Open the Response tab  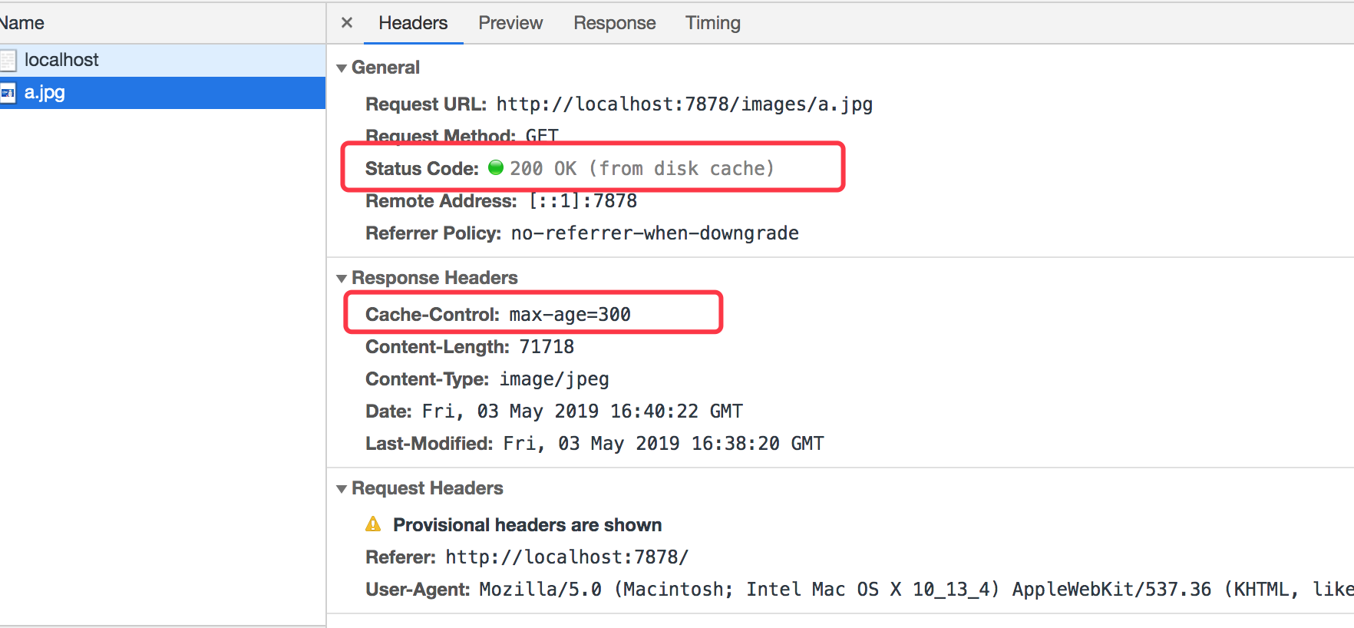coord(614,23)
